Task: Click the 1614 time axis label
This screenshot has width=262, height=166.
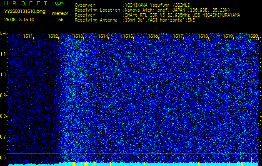Action: 103,36
